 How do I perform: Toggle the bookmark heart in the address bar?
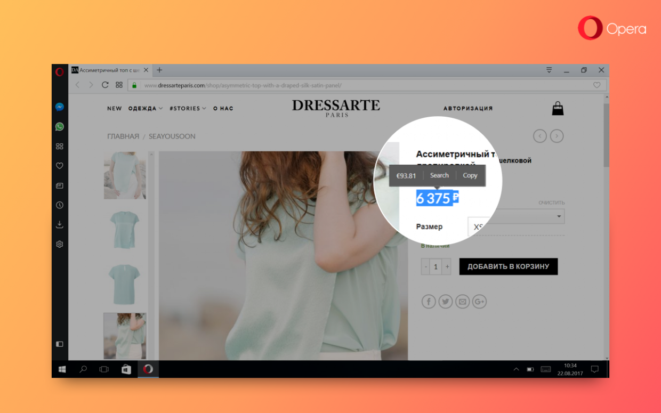point(596,85)
